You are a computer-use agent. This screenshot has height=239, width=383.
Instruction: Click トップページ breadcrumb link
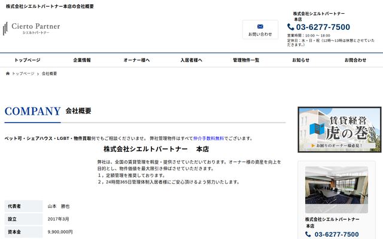click(23, 73)
